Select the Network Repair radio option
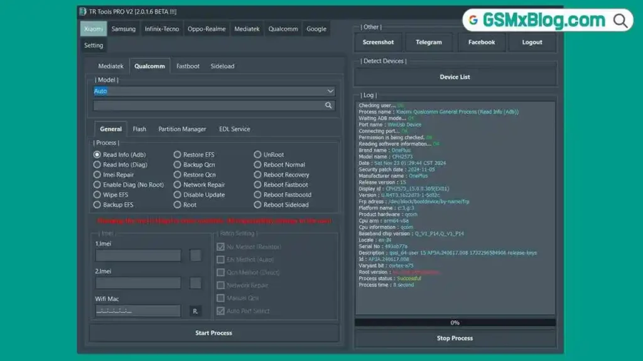Screen dimensions: 643x361 pyautogui.click(x=177, y=185)
